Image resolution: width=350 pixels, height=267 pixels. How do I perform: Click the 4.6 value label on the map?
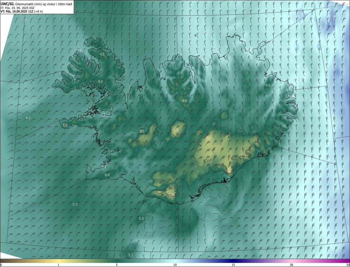coord(268,85)
